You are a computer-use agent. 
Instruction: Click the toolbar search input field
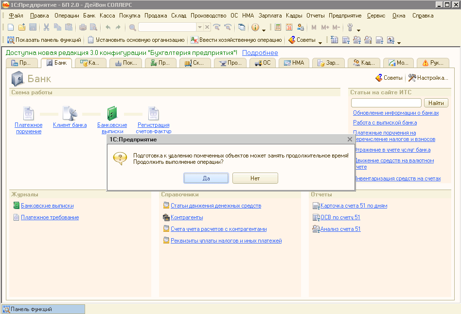coord(167,27)
